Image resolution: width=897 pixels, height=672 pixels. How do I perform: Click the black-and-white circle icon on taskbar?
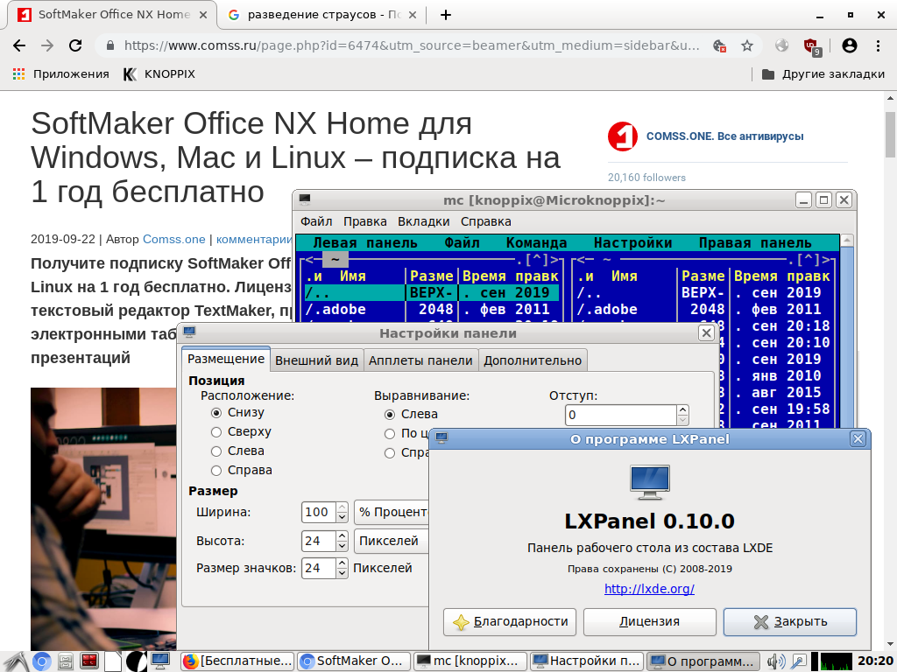[136, 661]
